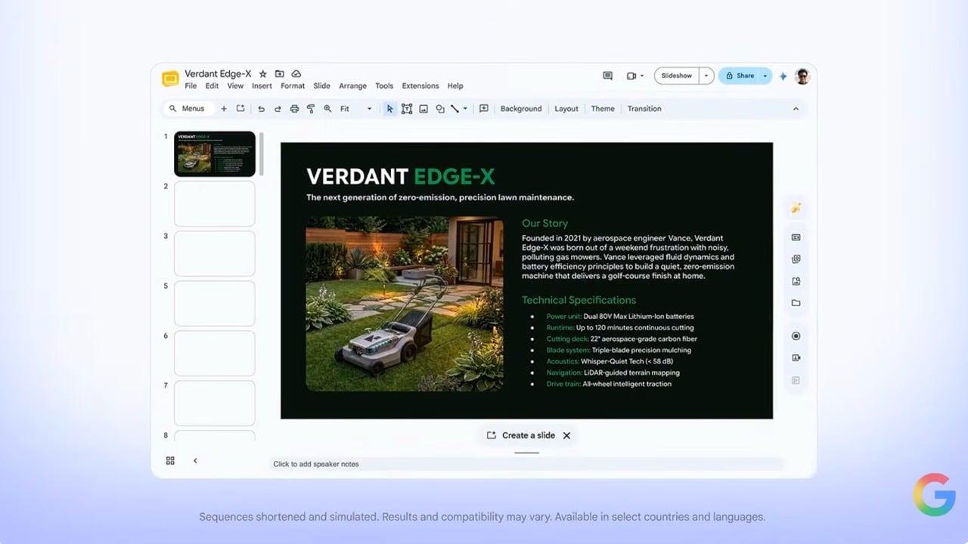Select the blank slide 5 thumbnail
968x544 pixels.
(215, 304)
